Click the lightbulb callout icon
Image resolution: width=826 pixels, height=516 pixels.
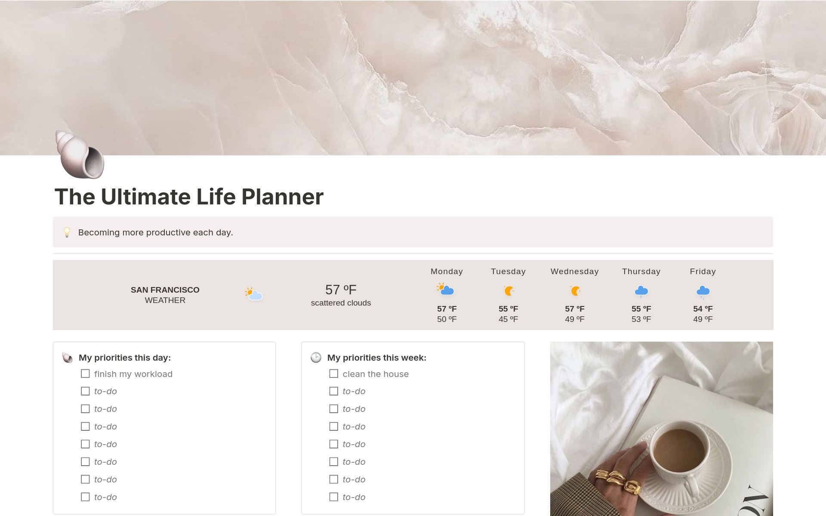(67, 232)
